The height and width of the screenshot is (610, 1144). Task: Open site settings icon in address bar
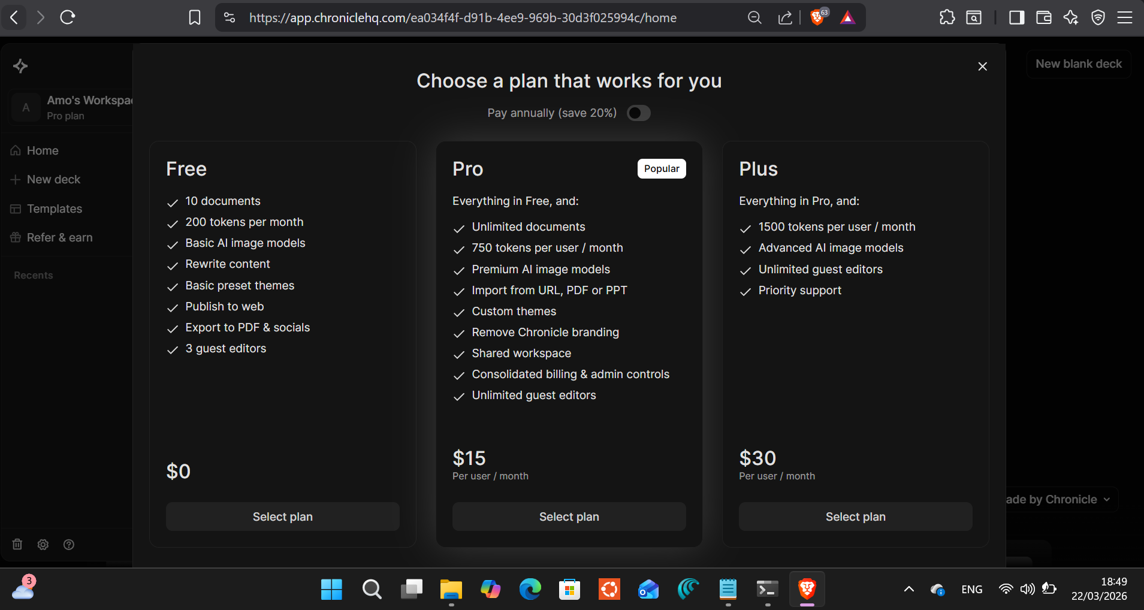click(230, 17)
